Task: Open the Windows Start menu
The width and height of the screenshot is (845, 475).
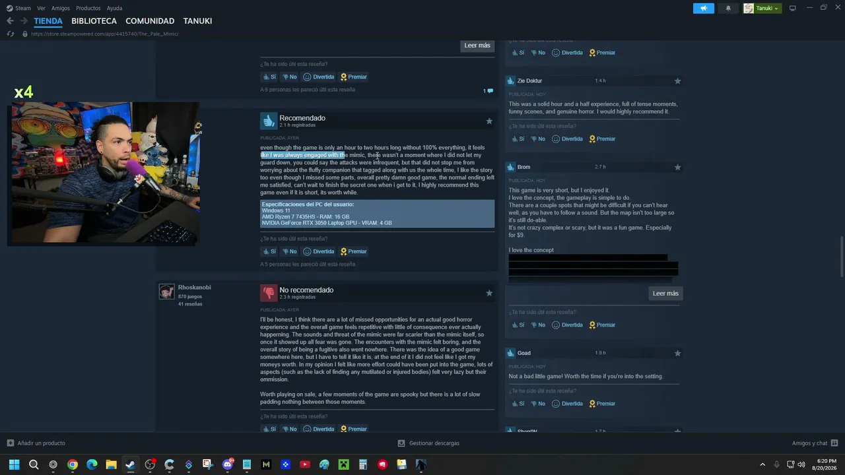Action: click(x=14, y=464)
